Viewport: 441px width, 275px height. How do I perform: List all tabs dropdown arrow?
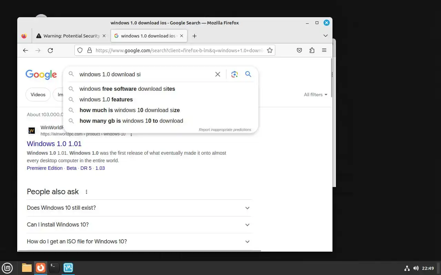(x=326, y=36)
